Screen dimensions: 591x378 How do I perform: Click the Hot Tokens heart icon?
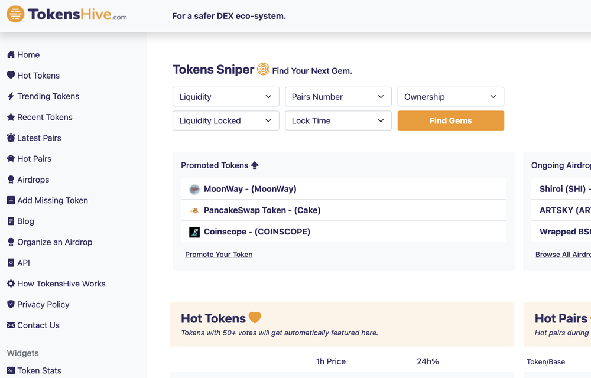[x=11, y=76]
